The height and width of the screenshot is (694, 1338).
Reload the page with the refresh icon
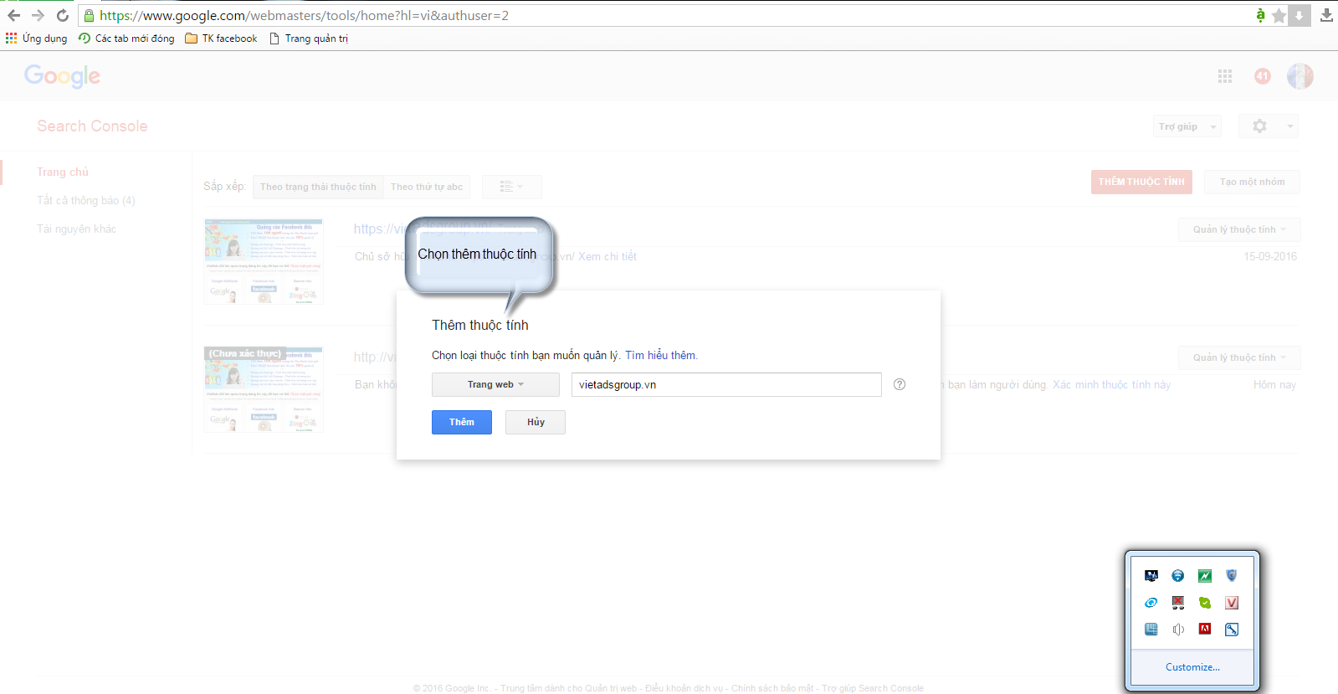pyautogui.click(x=62, y=15)
